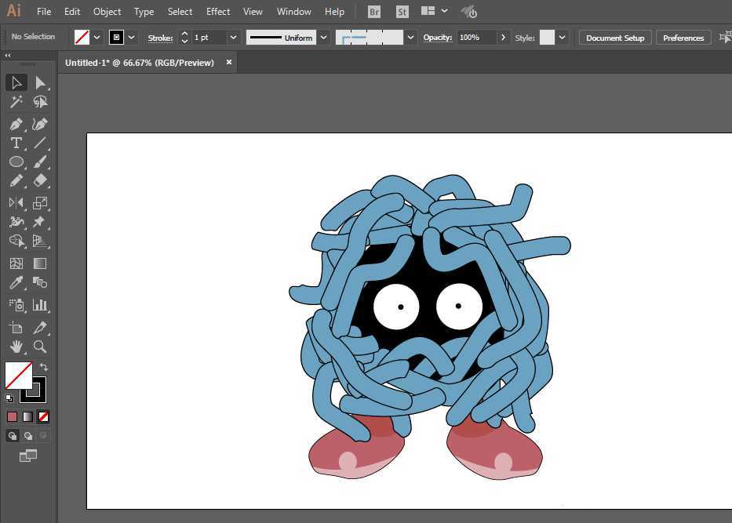Pick the Pen tool
The width and height of the screenshot is (732, 523).
[x=16, y=124]
